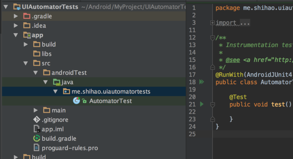
Task: Select the me.shihao.uiautomatortests package
Action: click(x=111, y=91)
